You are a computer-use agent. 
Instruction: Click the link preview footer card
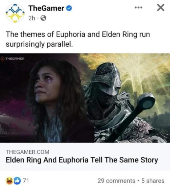click(85, 156)
